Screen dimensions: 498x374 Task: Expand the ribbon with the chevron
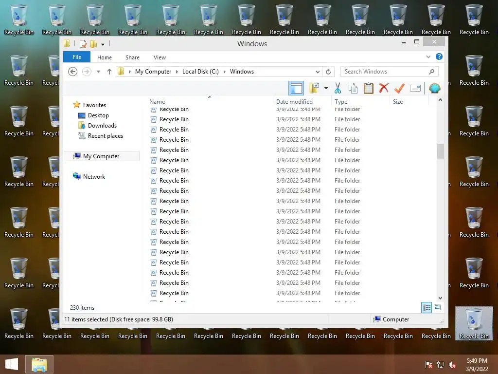(x=428, y=56)
